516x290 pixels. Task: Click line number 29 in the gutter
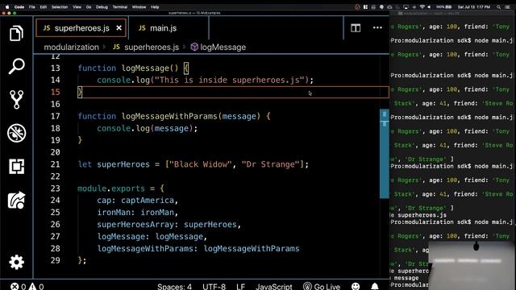tap(56, 260)
